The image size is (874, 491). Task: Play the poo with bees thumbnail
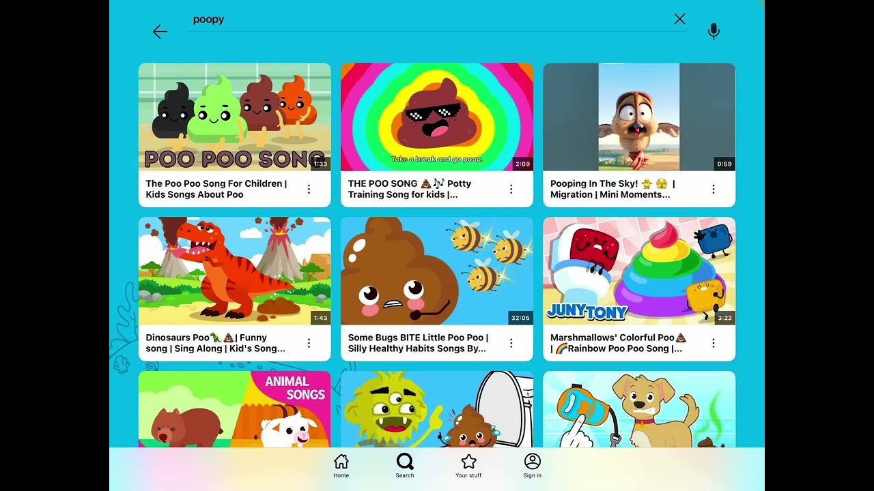click(437, 271)
